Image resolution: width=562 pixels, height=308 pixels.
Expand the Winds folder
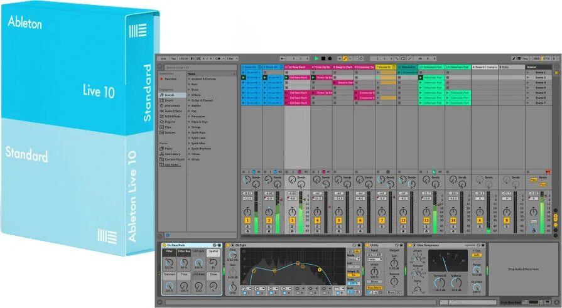(x=189, y=159)
